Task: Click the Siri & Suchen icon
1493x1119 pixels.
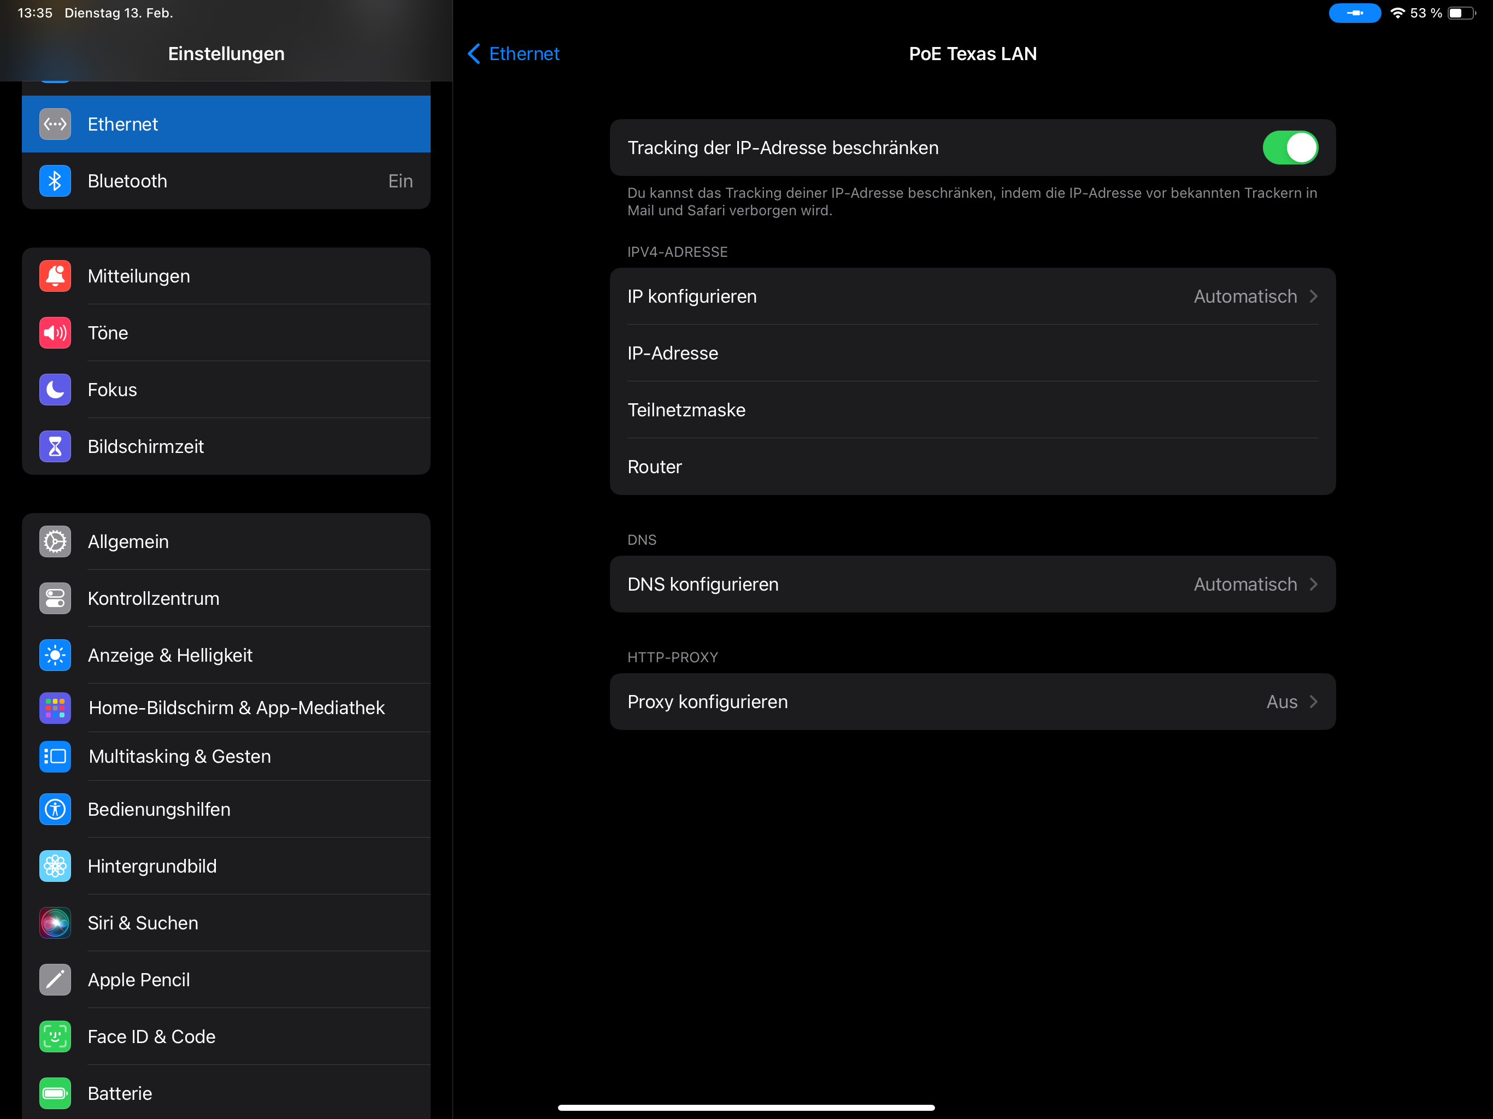Action: coord(55,923)
